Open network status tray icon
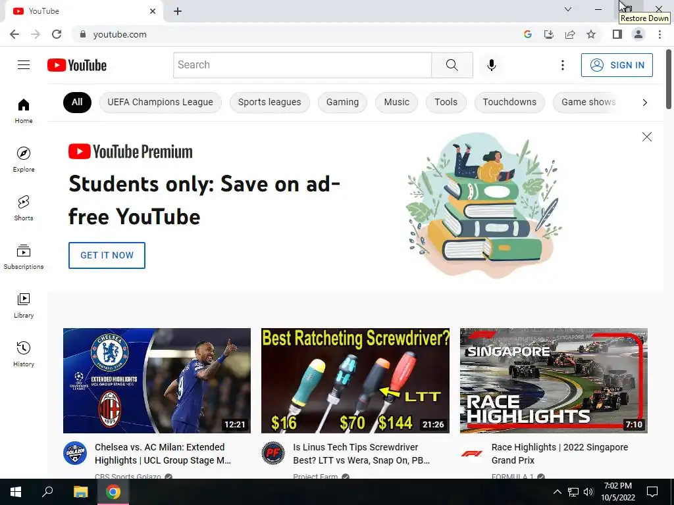 (573, 492)
